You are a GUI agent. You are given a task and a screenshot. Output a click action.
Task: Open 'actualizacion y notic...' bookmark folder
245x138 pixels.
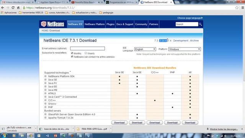[x=85, y=13]
